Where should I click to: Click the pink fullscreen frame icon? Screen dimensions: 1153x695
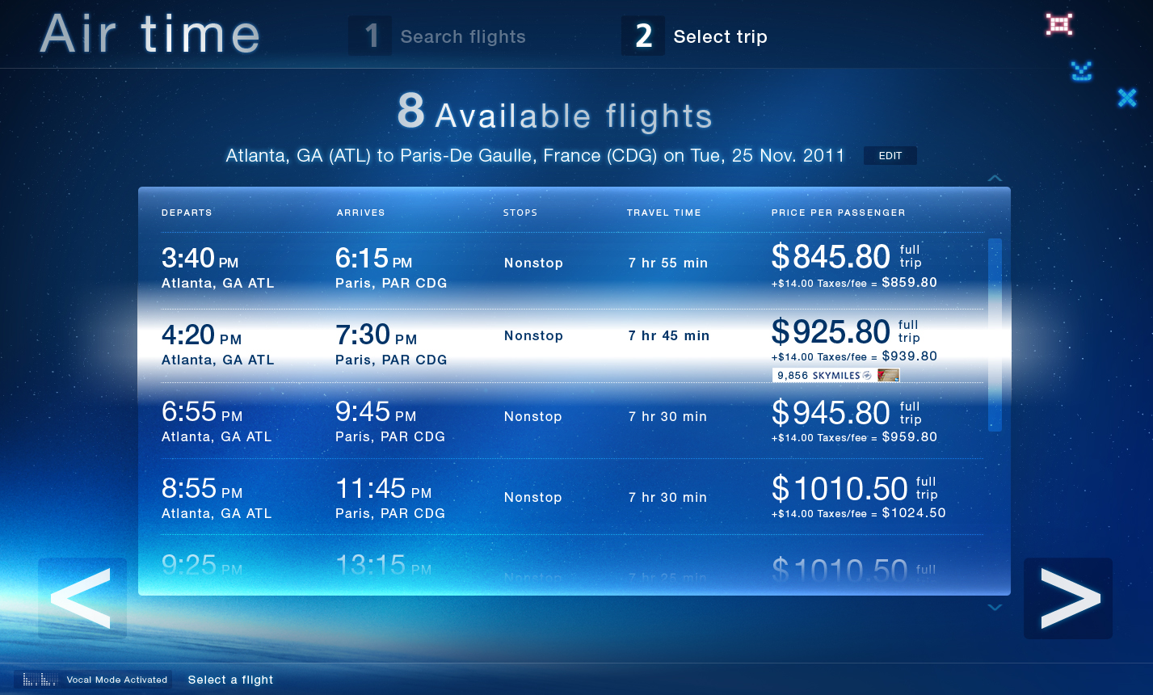[1058, 24]
